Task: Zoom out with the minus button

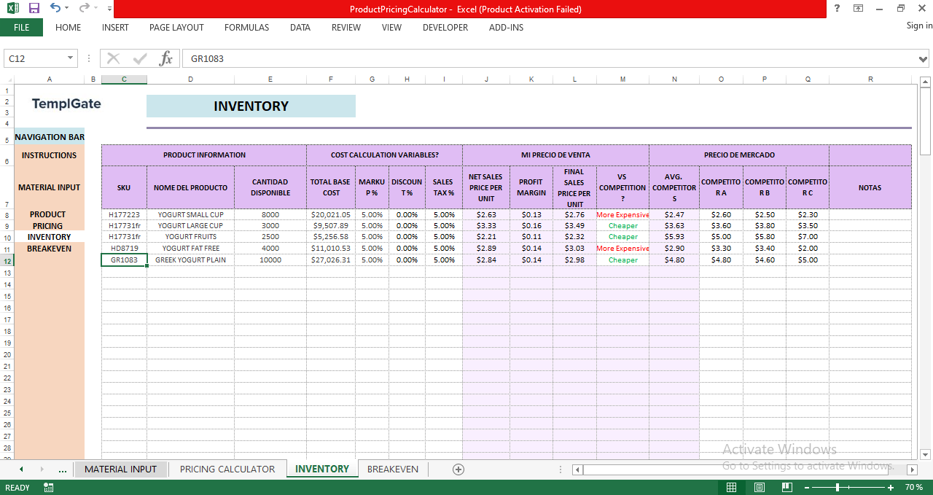Action: click(806, 487)
